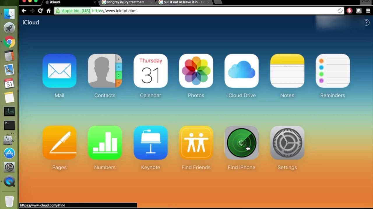Show Apple Inc. site certificate info
This screenshot has width=373, height=209.
(73, 11)
